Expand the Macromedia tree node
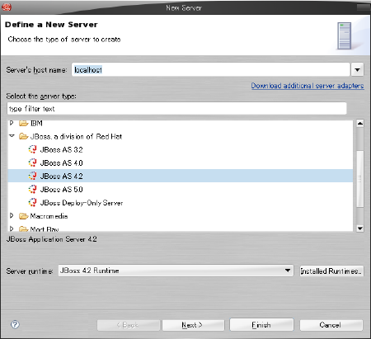371x339 pixels. click(x=12, y=216)
